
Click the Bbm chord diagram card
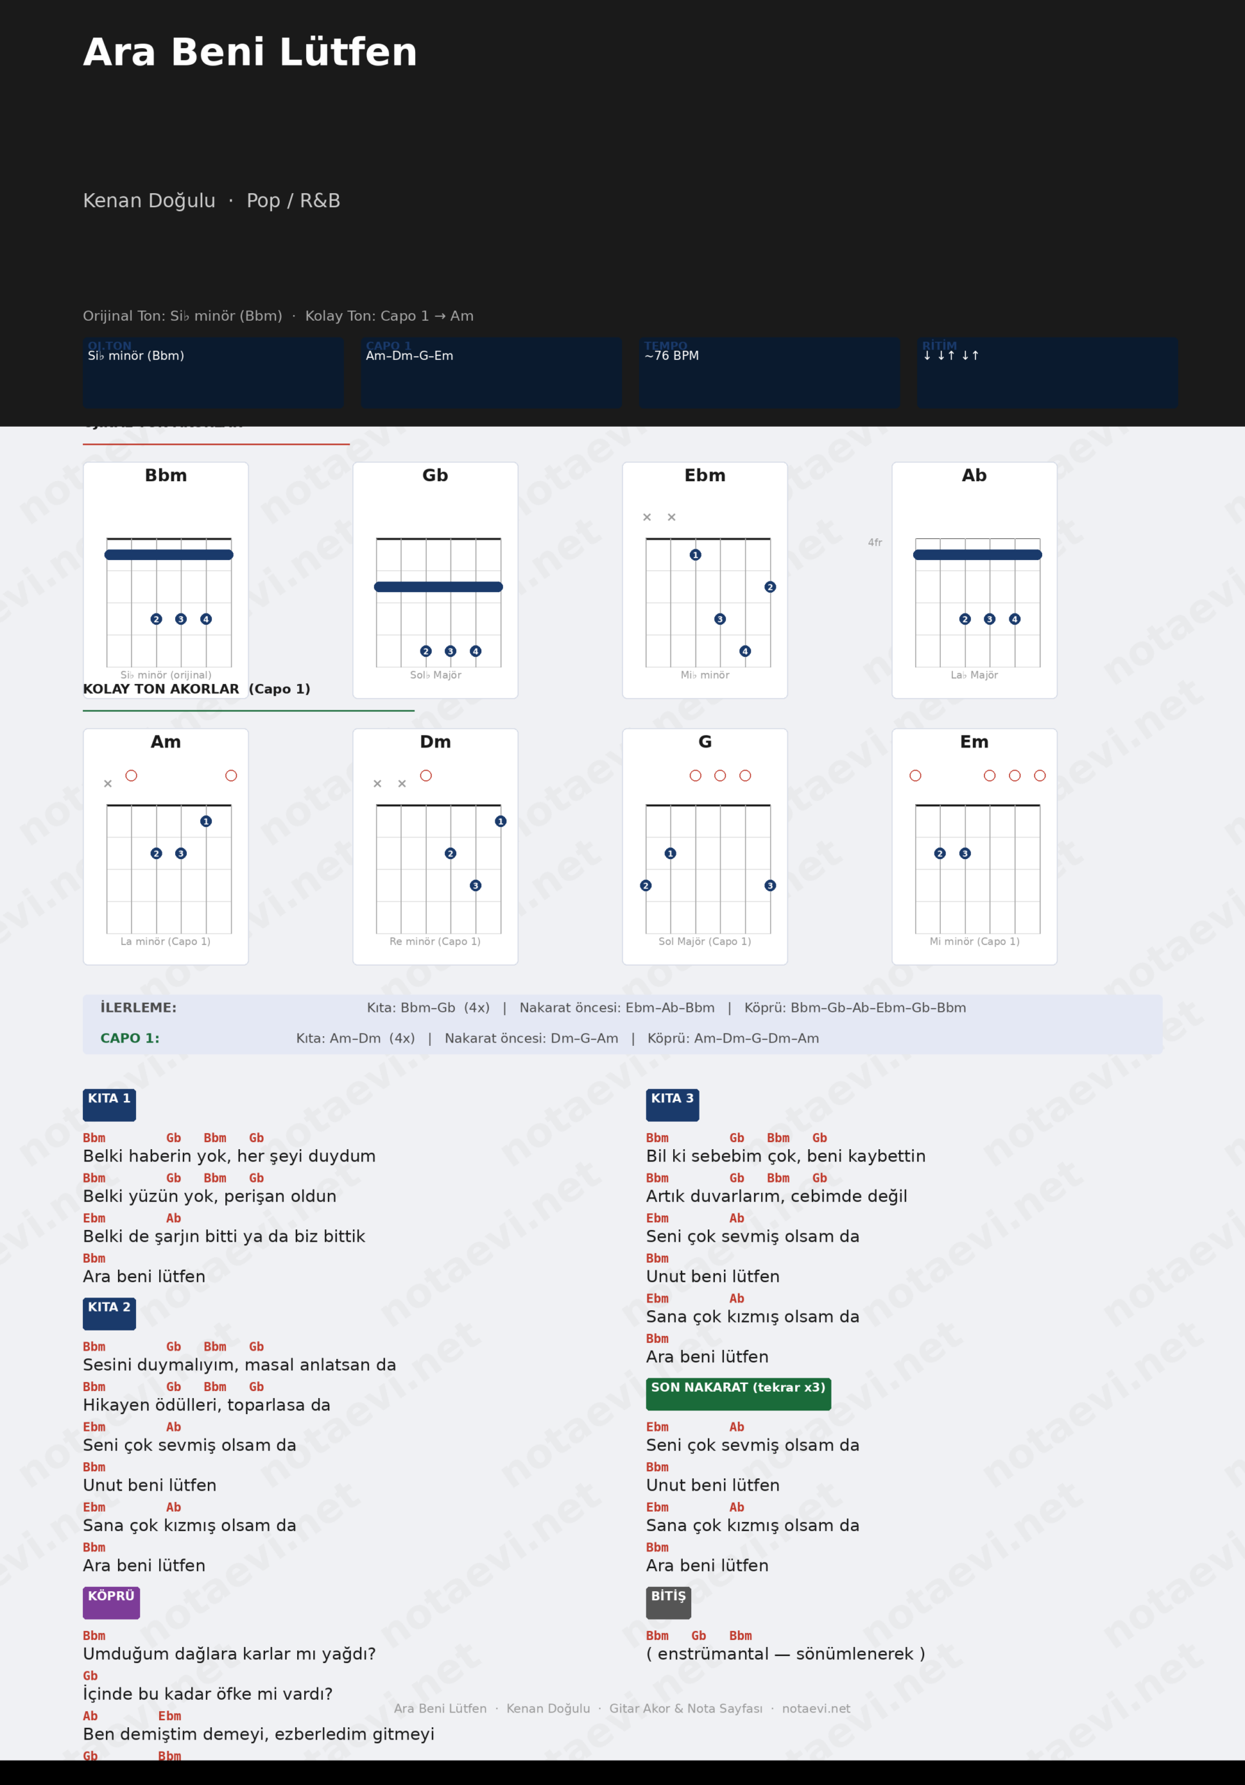tap(165, 579)
